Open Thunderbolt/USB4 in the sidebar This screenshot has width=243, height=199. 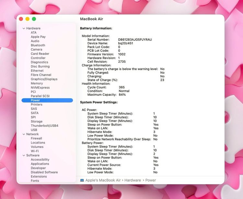[44, 126]
